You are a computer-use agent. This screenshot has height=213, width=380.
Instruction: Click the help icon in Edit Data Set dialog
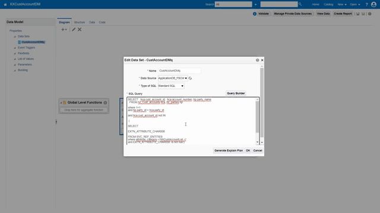pyautogui.click(x=257, y=60)
